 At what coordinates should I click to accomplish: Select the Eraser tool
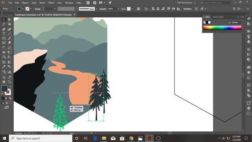[x=9, y=43]
